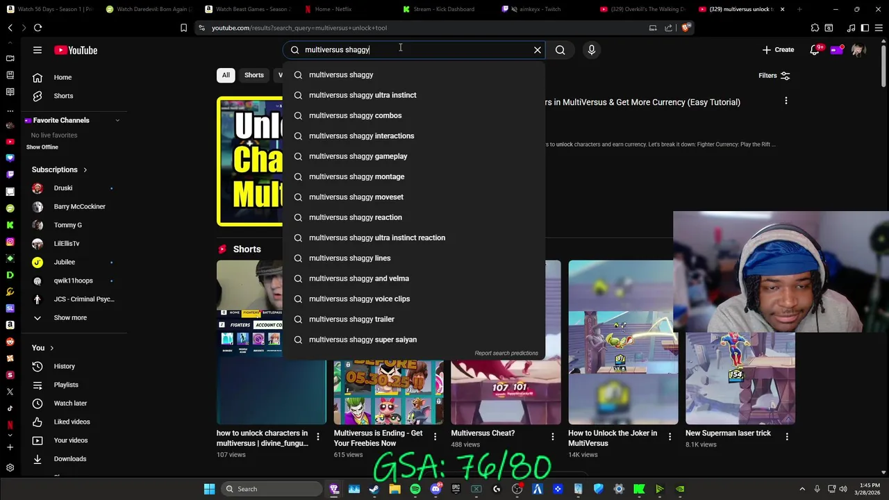Open Liked videos in the sidebar

pos(72,422)
